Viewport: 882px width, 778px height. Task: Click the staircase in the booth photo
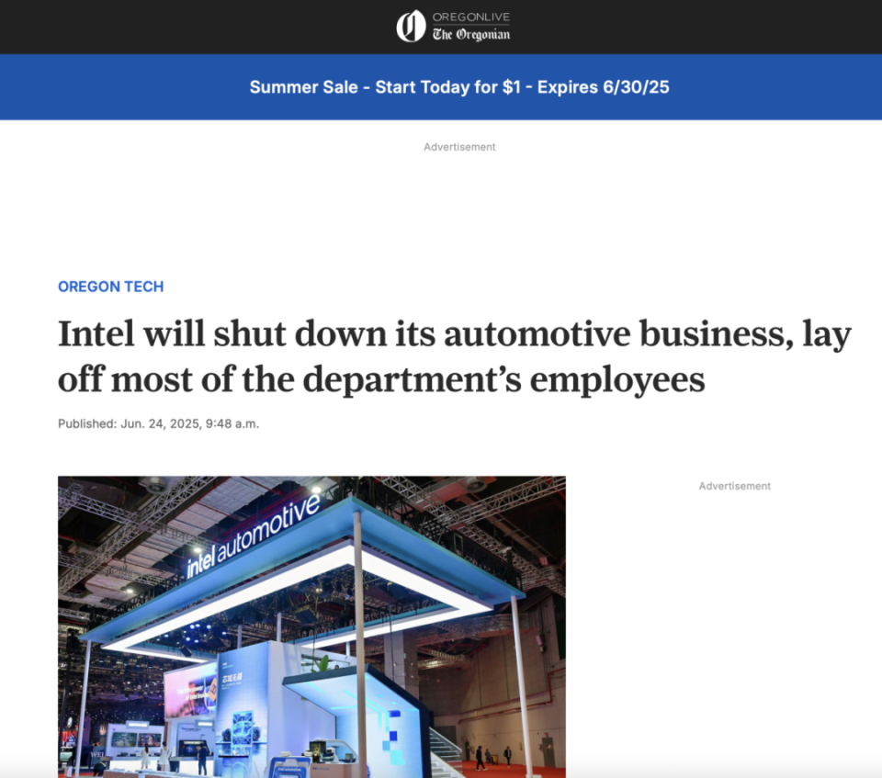click(447, 750)
